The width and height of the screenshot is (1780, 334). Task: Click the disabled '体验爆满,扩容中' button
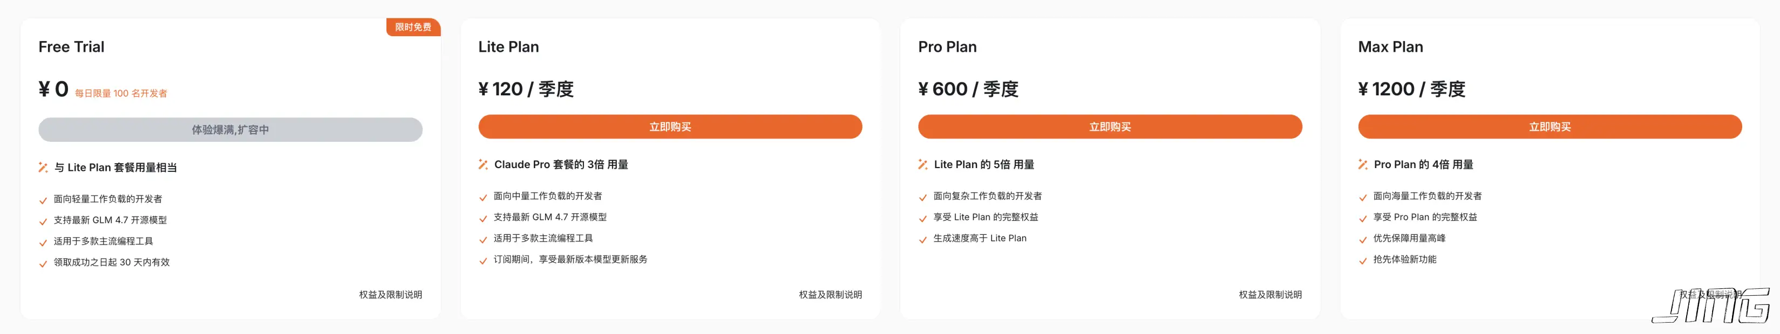[231, 129]
